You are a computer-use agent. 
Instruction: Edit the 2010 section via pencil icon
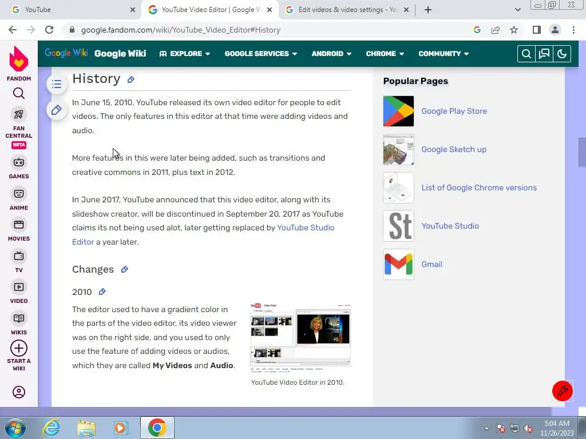coord(102,292)
